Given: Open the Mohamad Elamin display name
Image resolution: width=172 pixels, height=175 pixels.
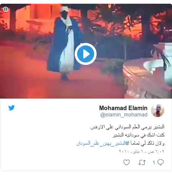Looking at the screenshot, I should point(123,108).
